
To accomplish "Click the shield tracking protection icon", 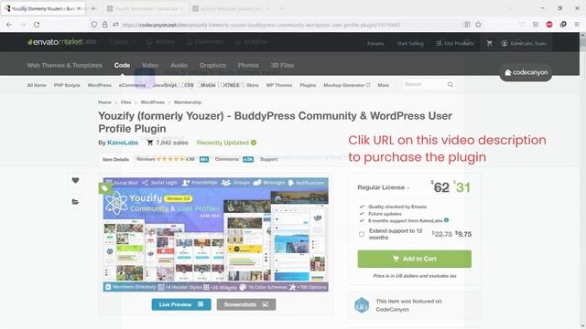I will (94, 25).
